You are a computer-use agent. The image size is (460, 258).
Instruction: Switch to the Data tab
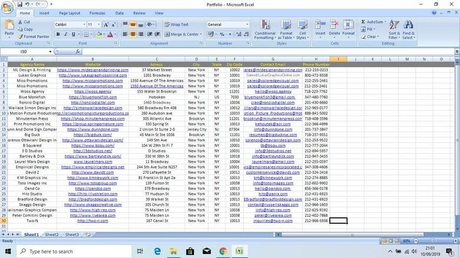119,13
